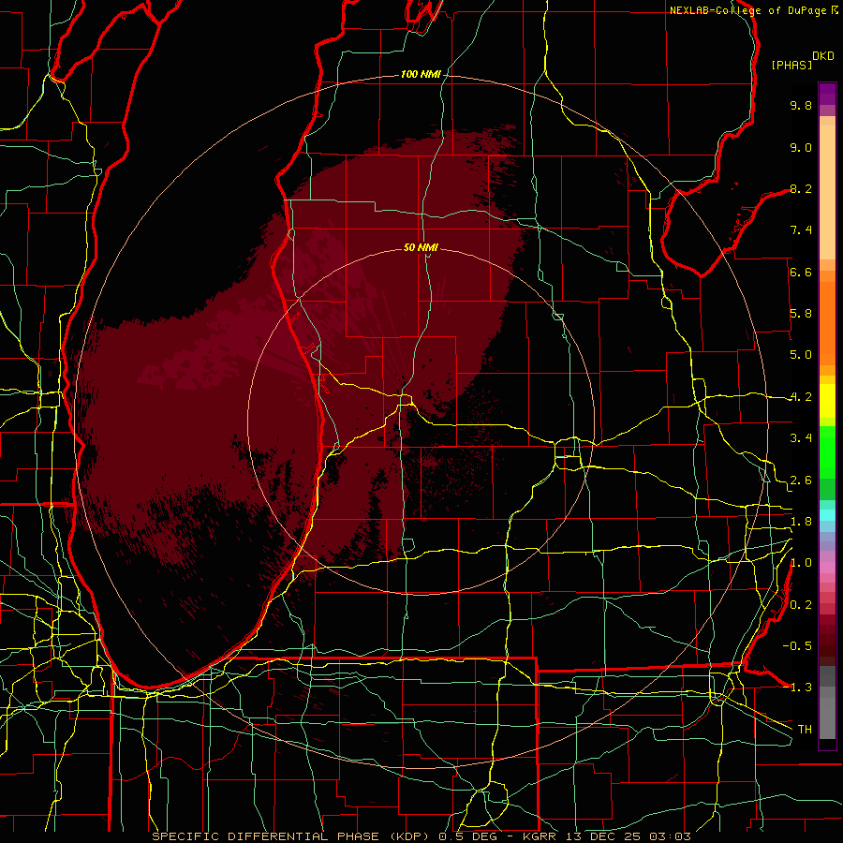843x843 pixels.
Task: Click the 100 NMI range ring label
Action: [421, 74]
